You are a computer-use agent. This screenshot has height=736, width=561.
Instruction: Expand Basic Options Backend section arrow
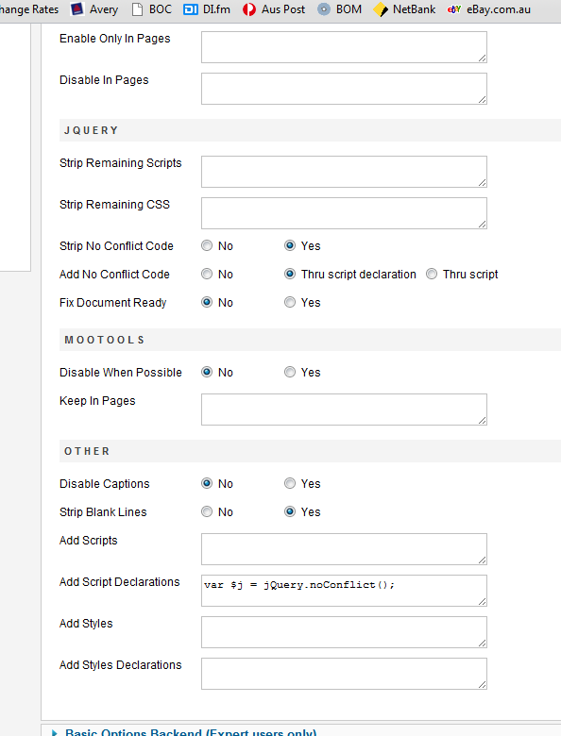tap(55, 732)
